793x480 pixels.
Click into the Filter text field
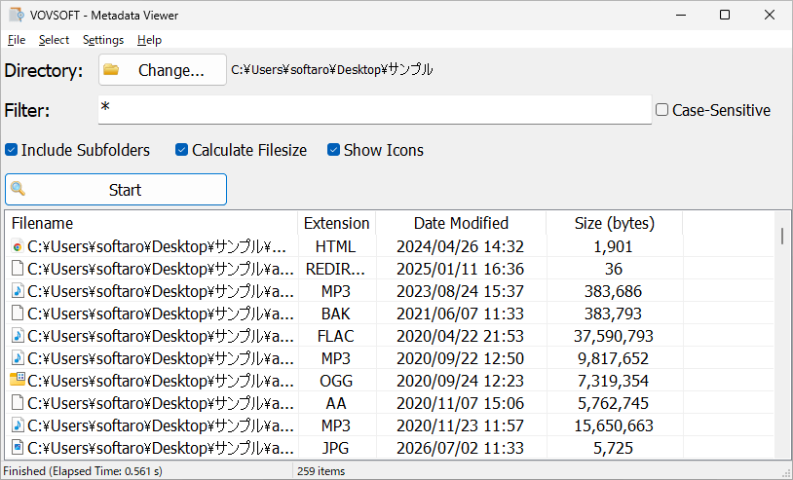point(375,110)
